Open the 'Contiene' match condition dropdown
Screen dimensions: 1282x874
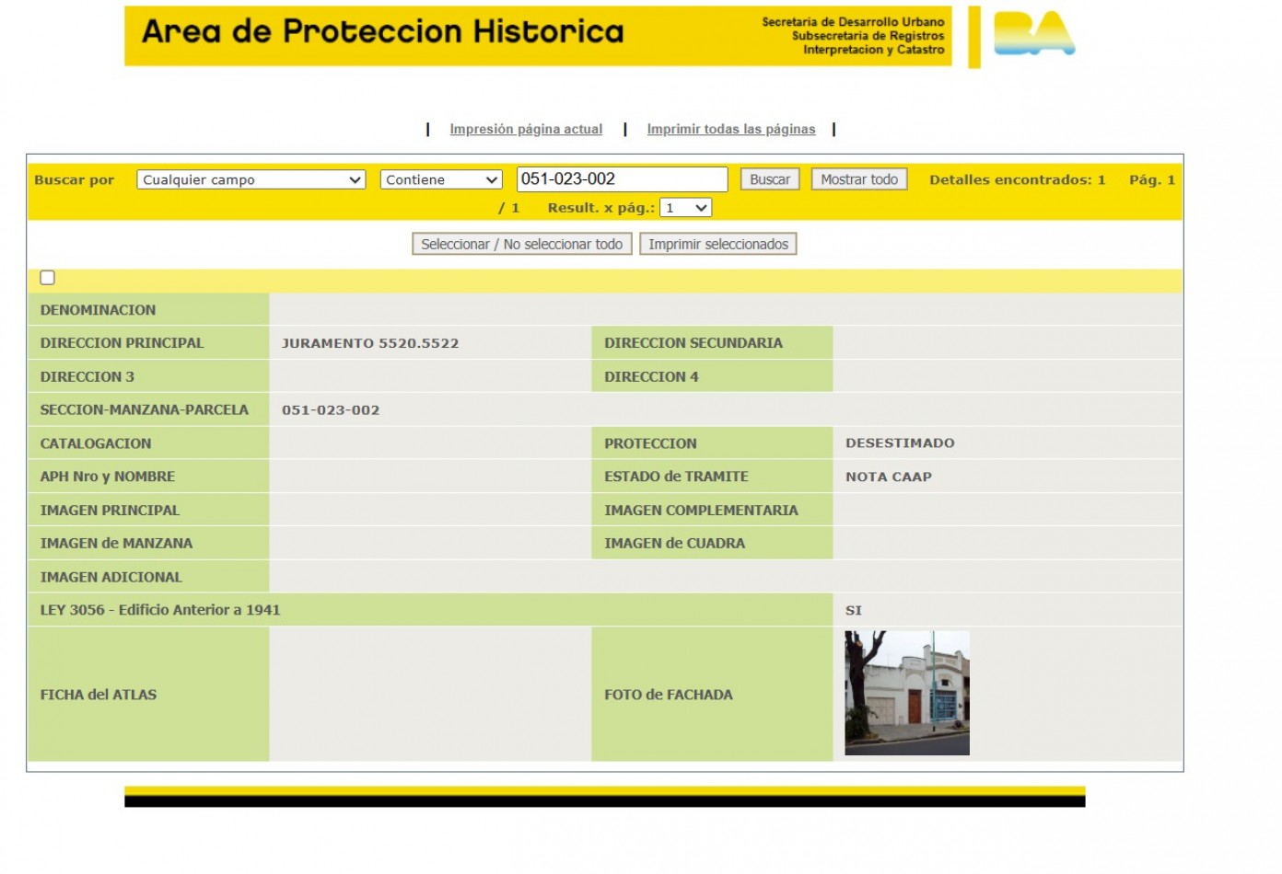coord(440,179)
